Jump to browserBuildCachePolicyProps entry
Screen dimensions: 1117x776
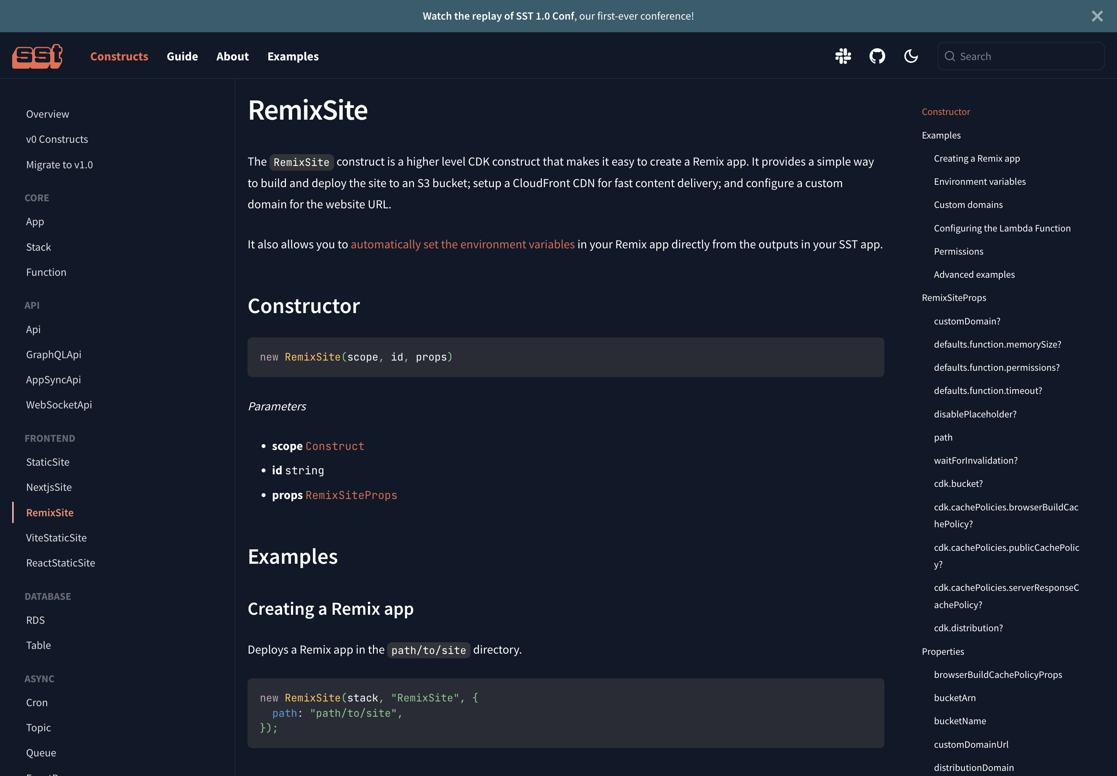tap(997, 675)
